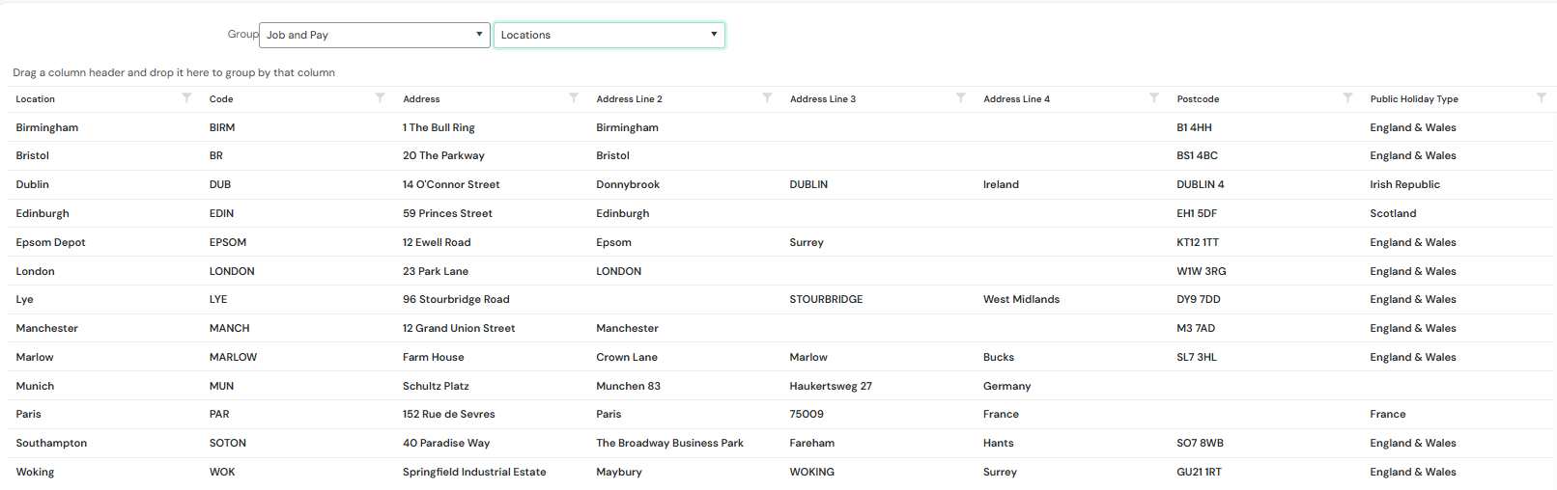The height and width of the screenshot is (490, 1557).
Task: Click address 12 Ewell Road
Action: coord(437,242)
